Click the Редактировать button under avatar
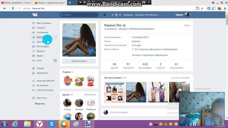The image size is (228, 128). (79, 61)
